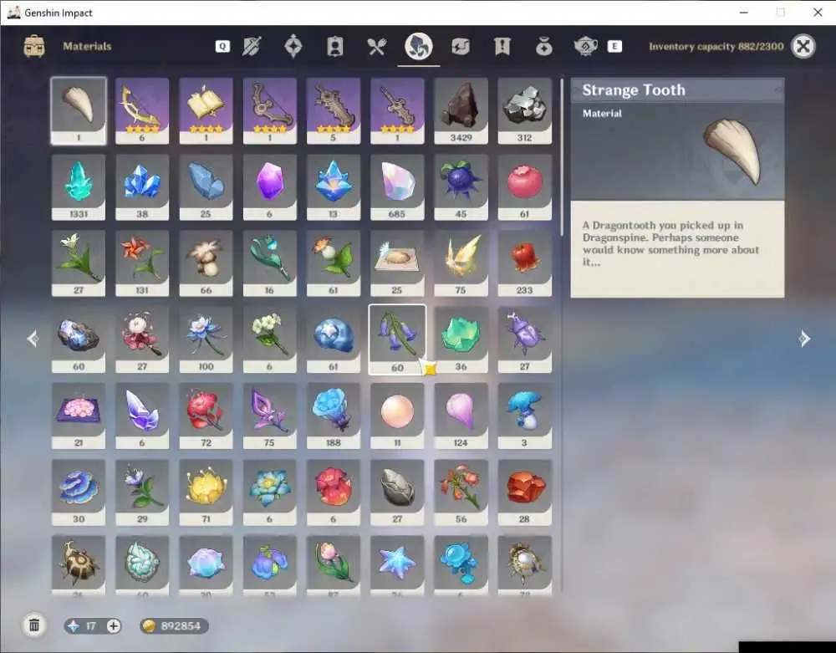Click the E key next-tab hint
The image size is (836, 653).
614,46
